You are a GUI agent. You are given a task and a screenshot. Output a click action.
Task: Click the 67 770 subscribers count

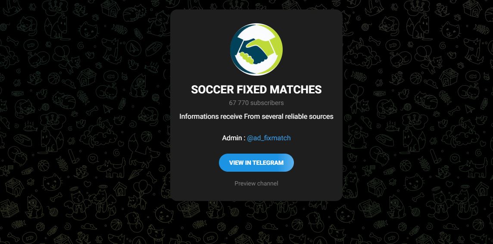click(x=256, y=103)
